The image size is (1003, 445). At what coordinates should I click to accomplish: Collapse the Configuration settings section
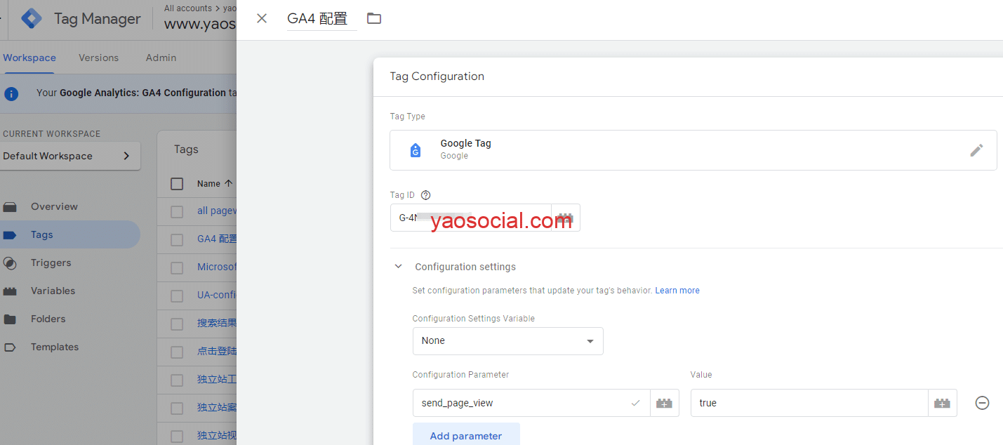(x=399, y=267)
